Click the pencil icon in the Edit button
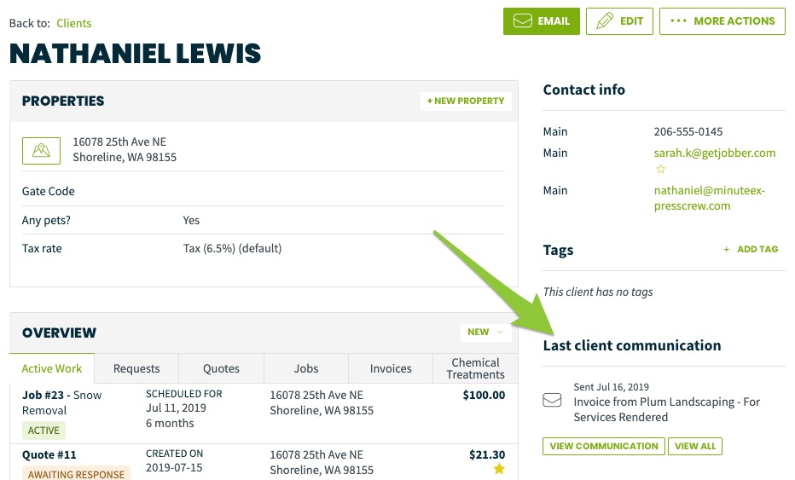Image resolution: width=795 pixels, height=480 pixels. (x=605, y=20)
